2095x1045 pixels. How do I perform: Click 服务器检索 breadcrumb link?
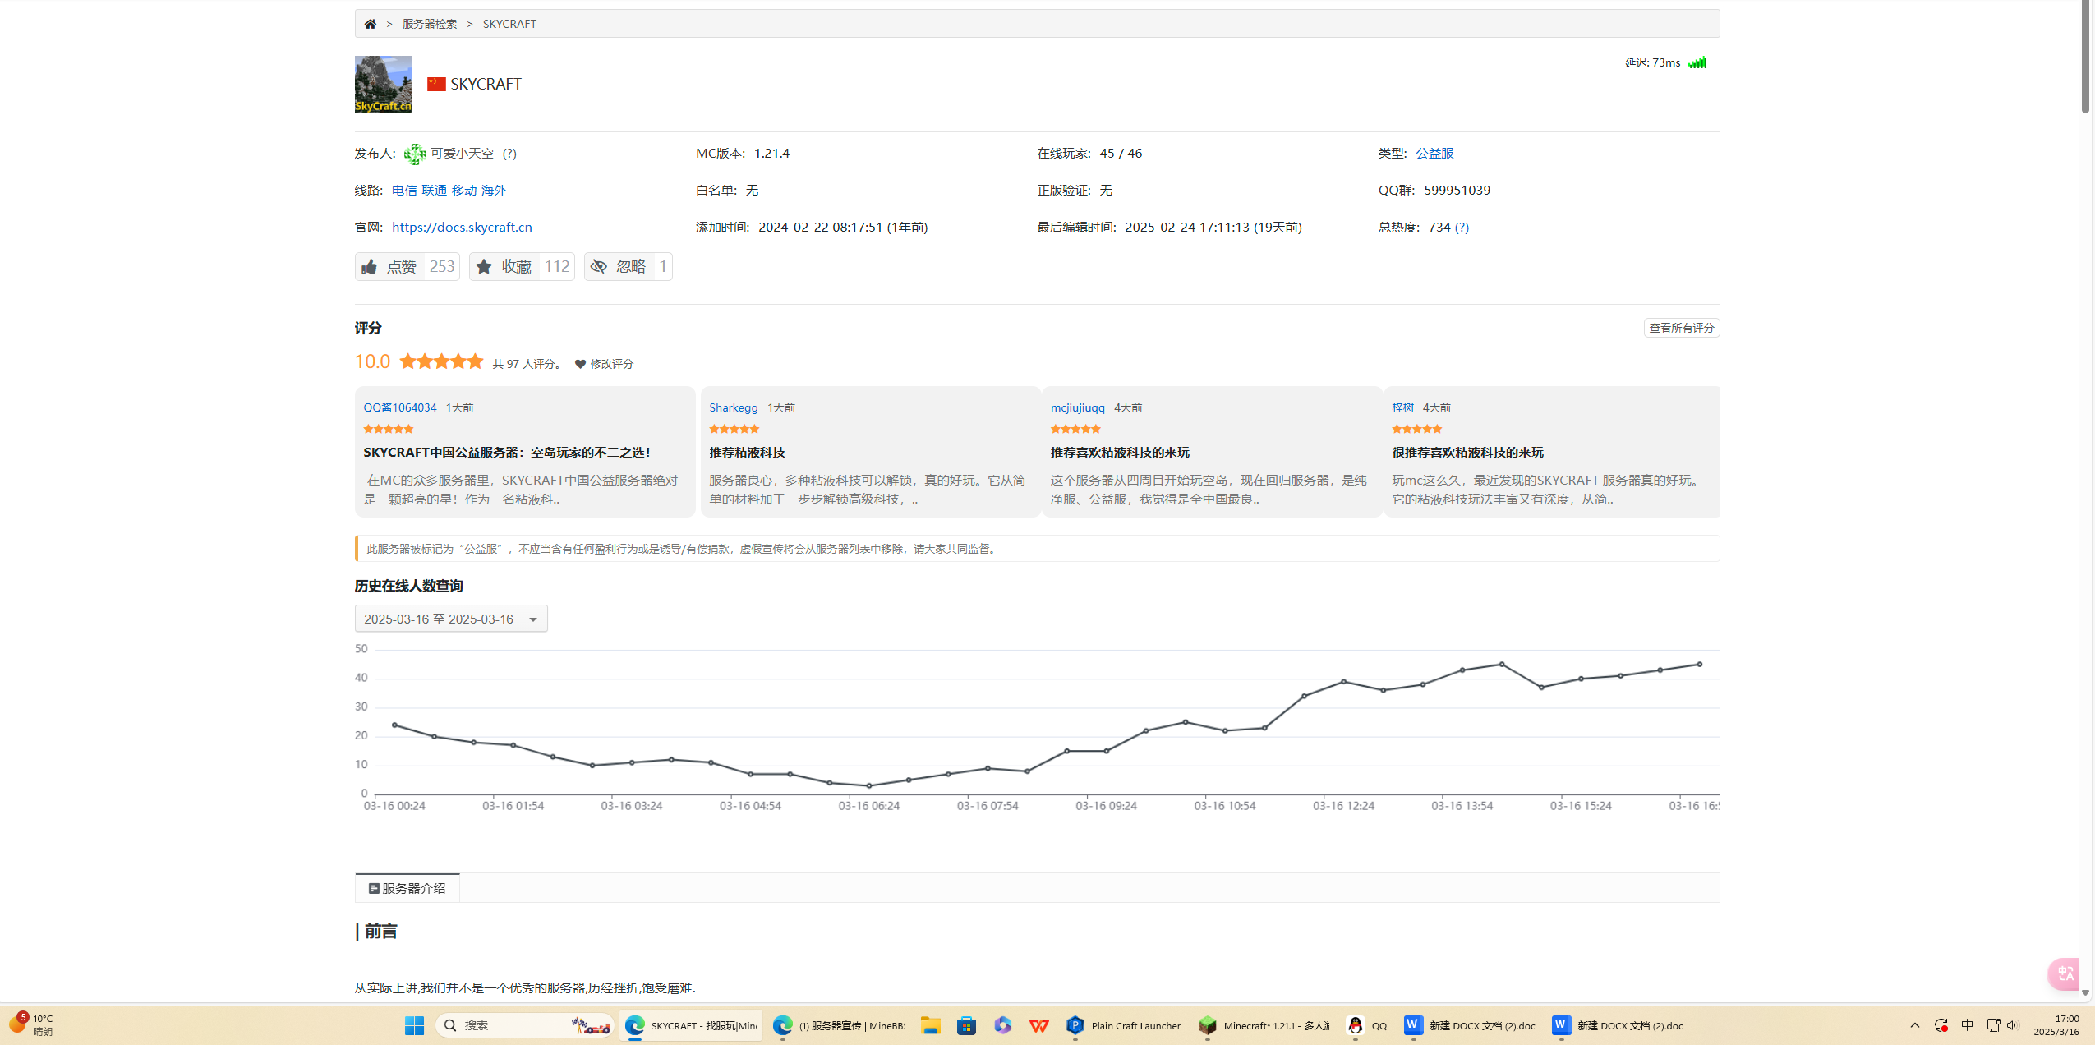pos(429,24)
